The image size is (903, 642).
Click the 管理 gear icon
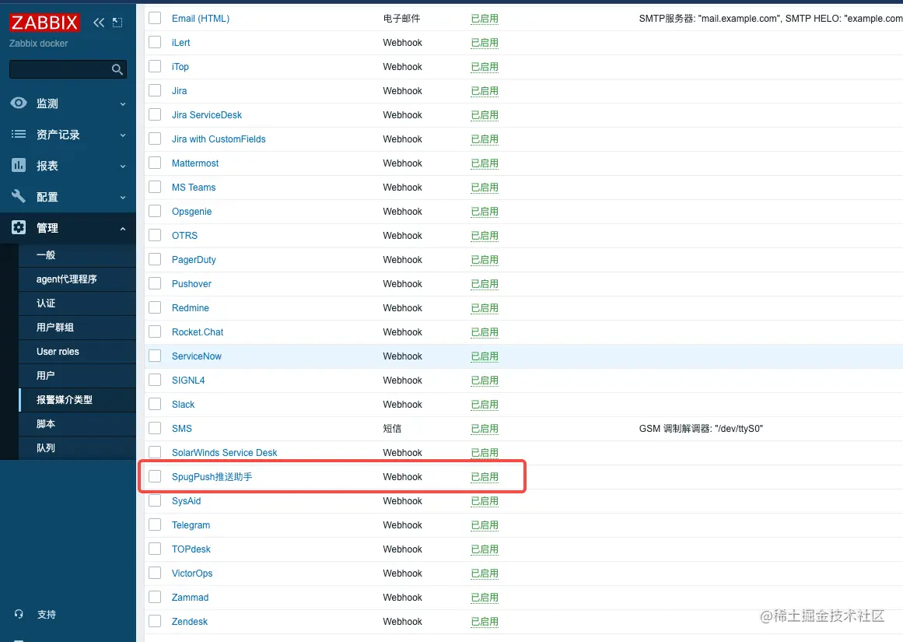(19, 228)
